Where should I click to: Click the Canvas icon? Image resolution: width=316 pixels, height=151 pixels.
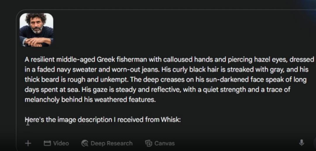click(149, 143)
